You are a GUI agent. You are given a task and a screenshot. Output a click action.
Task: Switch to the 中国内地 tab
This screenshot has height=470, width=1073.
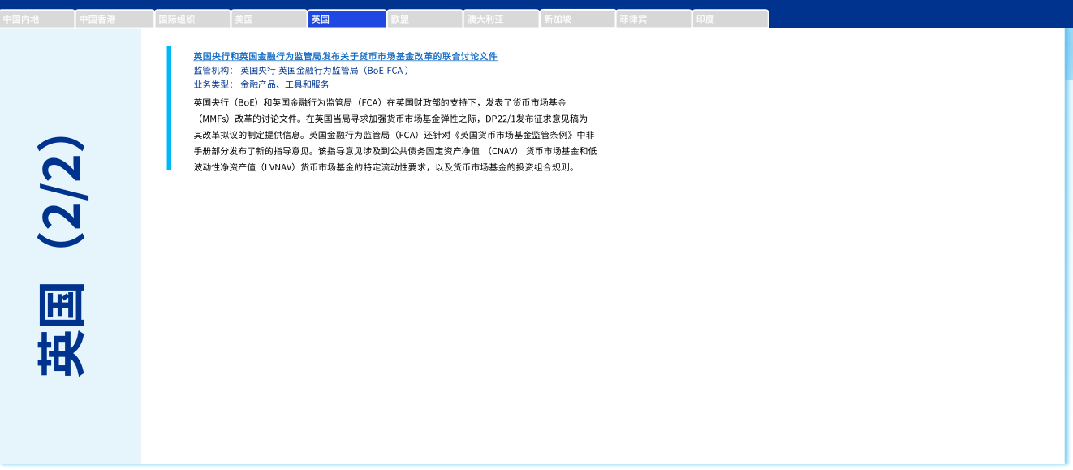point(37,19)
